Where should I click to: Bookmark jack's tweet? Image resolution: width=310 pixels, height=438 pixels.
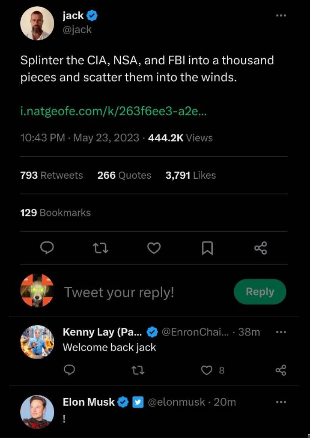(207, 249)
